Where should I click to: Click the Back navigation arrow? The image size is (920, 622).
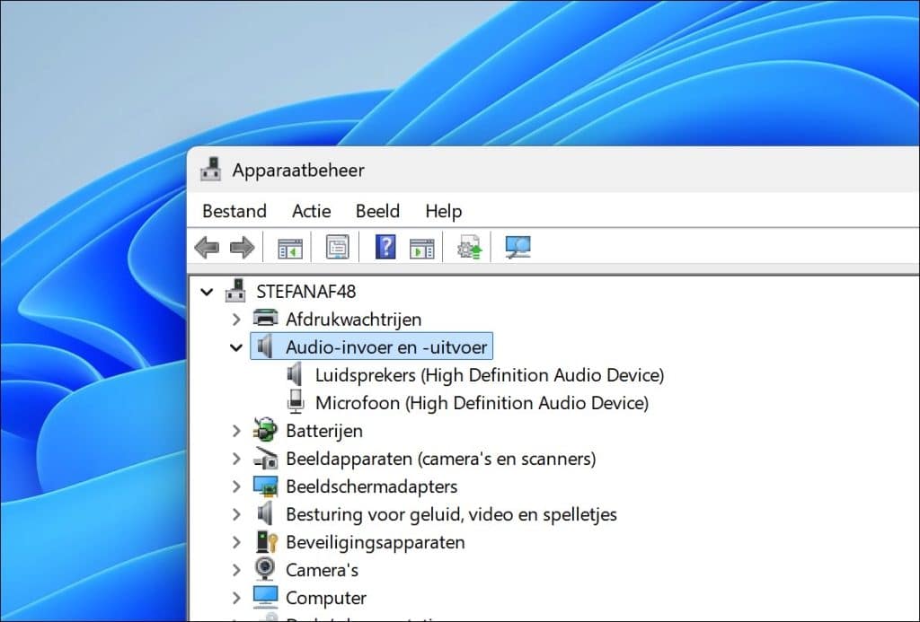pos(206,247)
